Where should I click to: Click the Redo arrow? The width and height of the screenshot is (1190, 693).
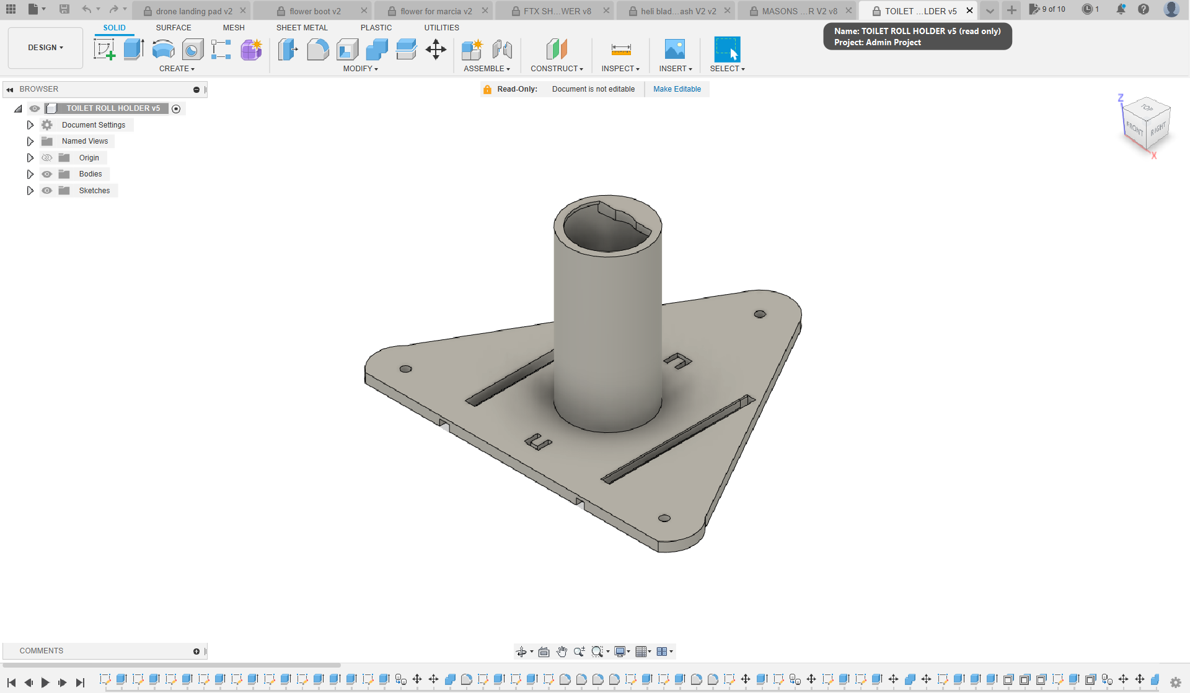[113, 9]
